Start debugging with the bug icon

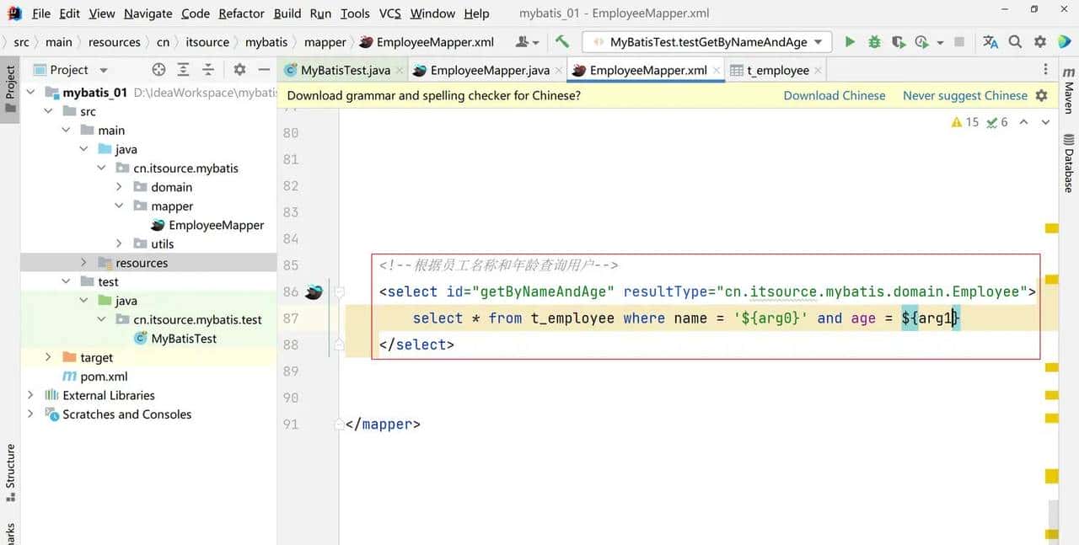(874, 41)
